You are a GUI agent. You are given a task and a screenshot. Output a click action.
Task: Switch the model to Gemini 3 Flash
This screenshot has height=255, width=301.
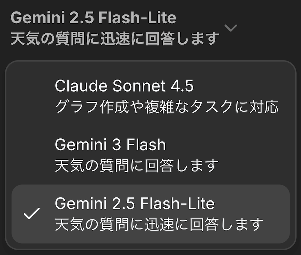[x=150, y=155]
